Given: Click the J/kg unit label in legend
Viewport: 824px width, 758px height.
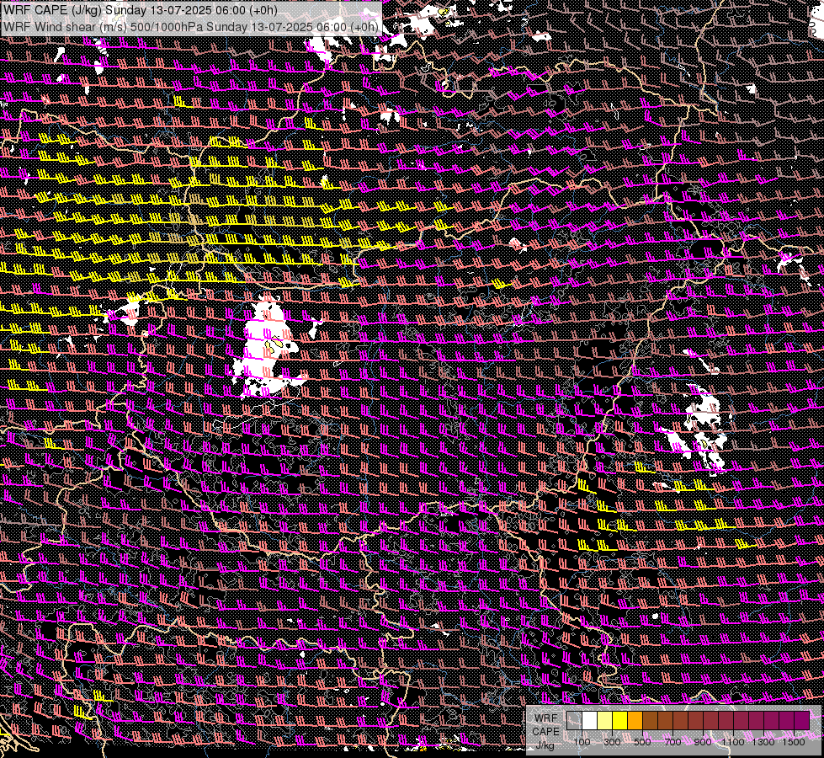Looking at the screenshot, I should click(545, 745).
